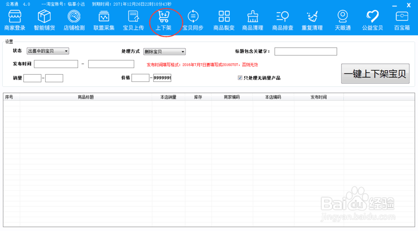This screenshot has width=418, height=231.
Task: Sort by the 本店销量 column header
Action: 168,97
